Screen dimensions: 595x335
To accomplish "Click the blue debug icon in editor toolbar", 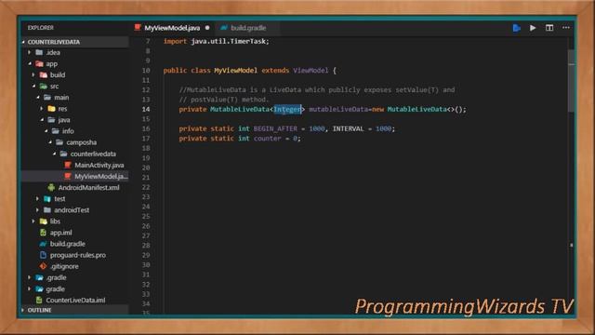I will [517, 28].
